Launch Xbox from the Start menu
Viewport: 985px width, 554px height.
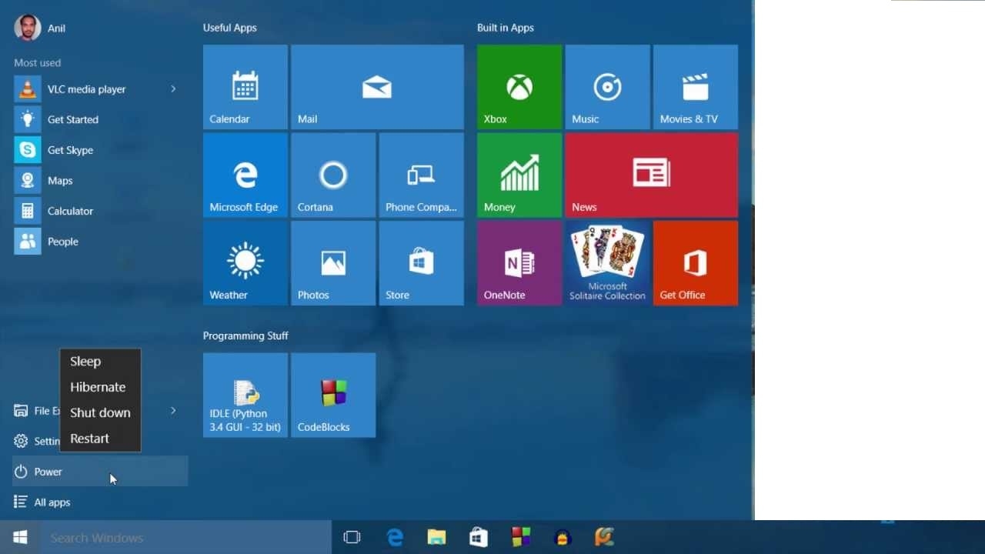coord(519,86)
